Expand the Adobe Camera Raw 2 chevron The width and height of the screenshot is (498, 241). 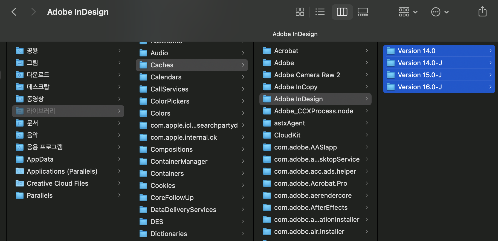click(x=367, y=75)
